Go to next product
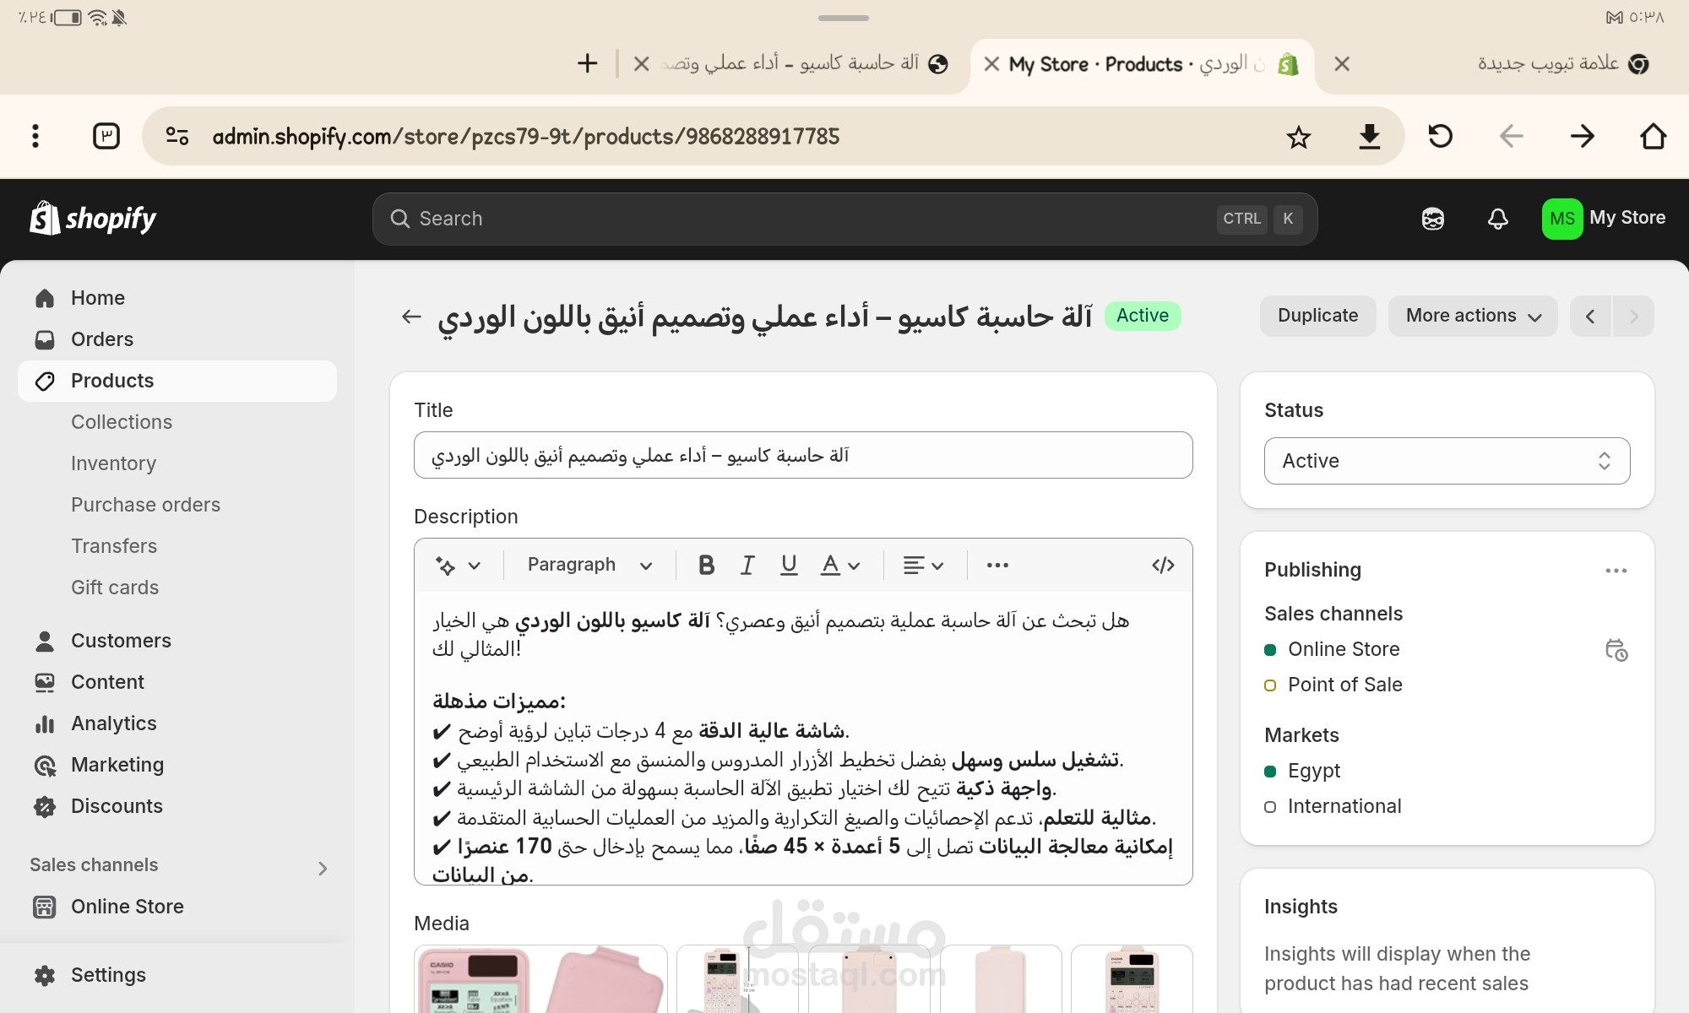The image size is (1689, 1013). tap(1633, 316)
